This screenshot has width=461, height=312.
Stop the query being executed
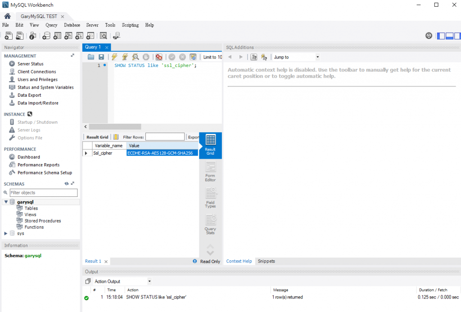coord(146,57)
